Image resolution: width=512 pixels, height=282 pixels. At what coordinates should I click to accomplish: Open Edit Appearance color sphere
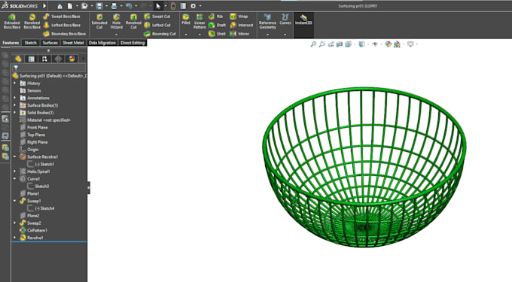click(389, 44)
